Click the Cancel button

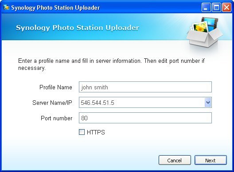[x=175, y=160]
